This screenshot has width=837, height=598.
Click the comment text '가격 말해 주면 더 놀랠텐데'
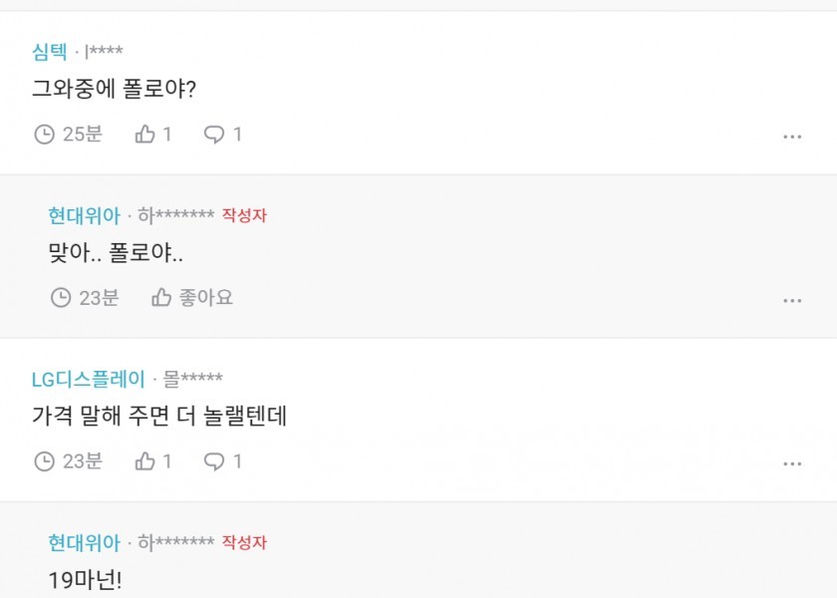point(159,417)
